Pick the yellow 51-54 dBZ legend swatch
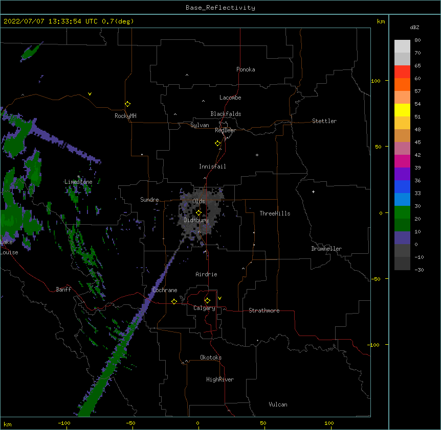The height and width of the screenshot is (430, 441). (402, 110)
